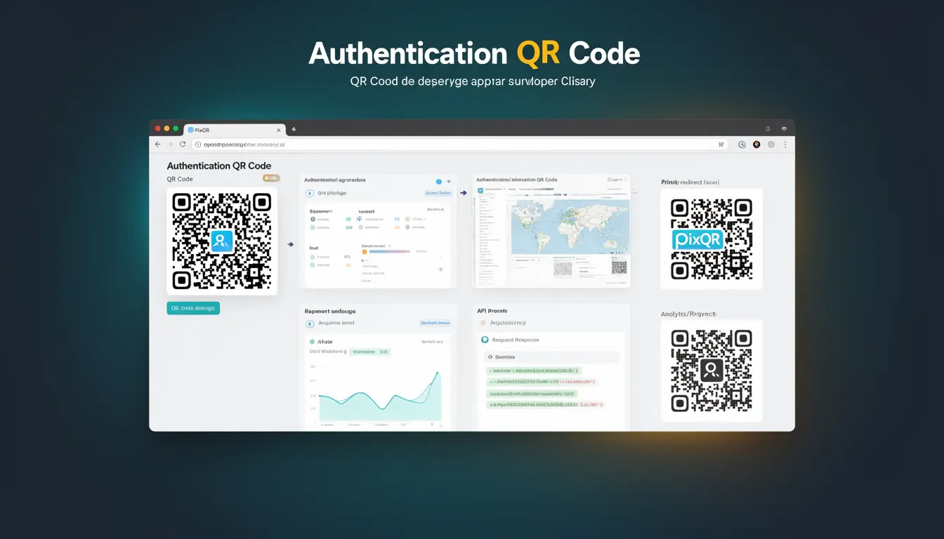Click the teal button below the main QR code
Screen dimensions: 944x539
point(193,308)
